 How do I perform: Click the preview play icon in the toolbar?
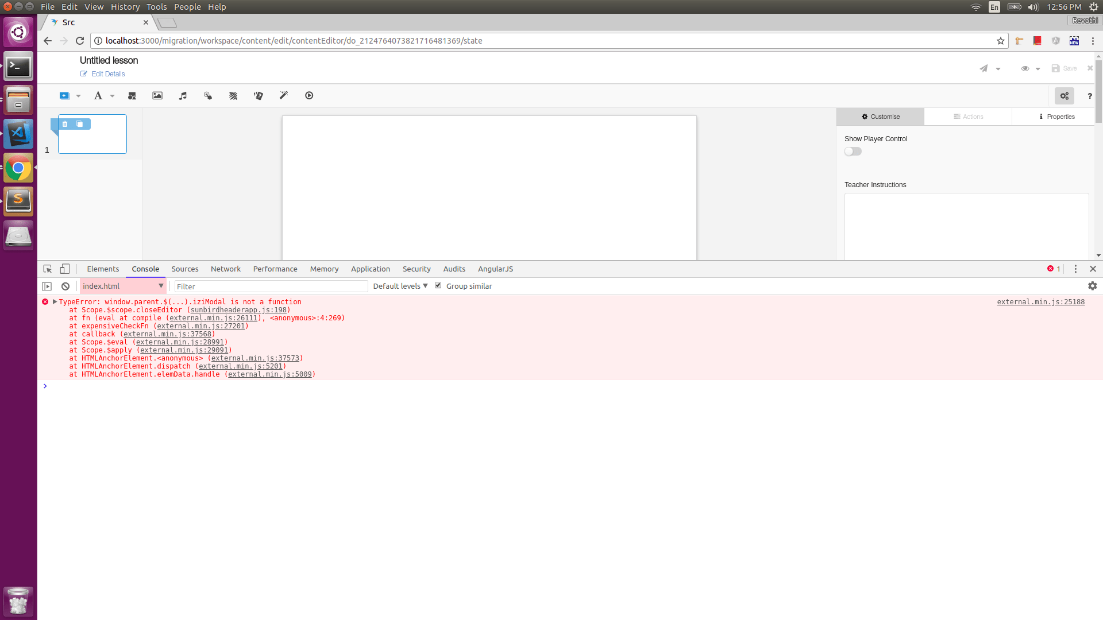pyautogui.click(x=308, y=95)
